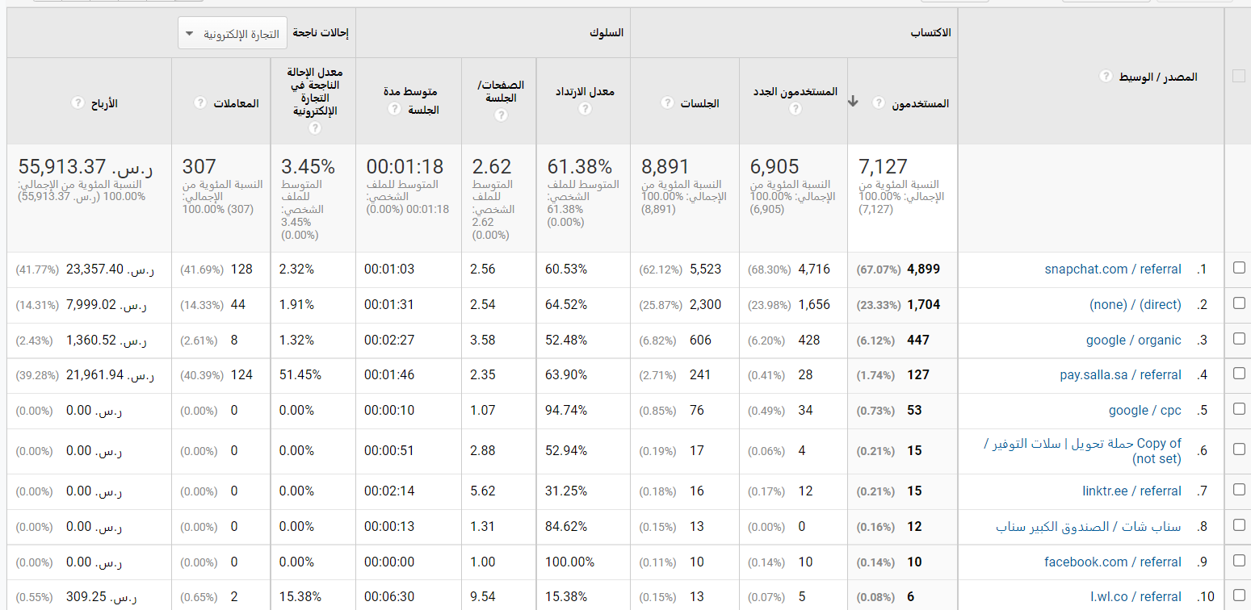Toggle the select-all checkbox in table header
This screenshot has width=1251, height=610.
tap(1238, 76)
